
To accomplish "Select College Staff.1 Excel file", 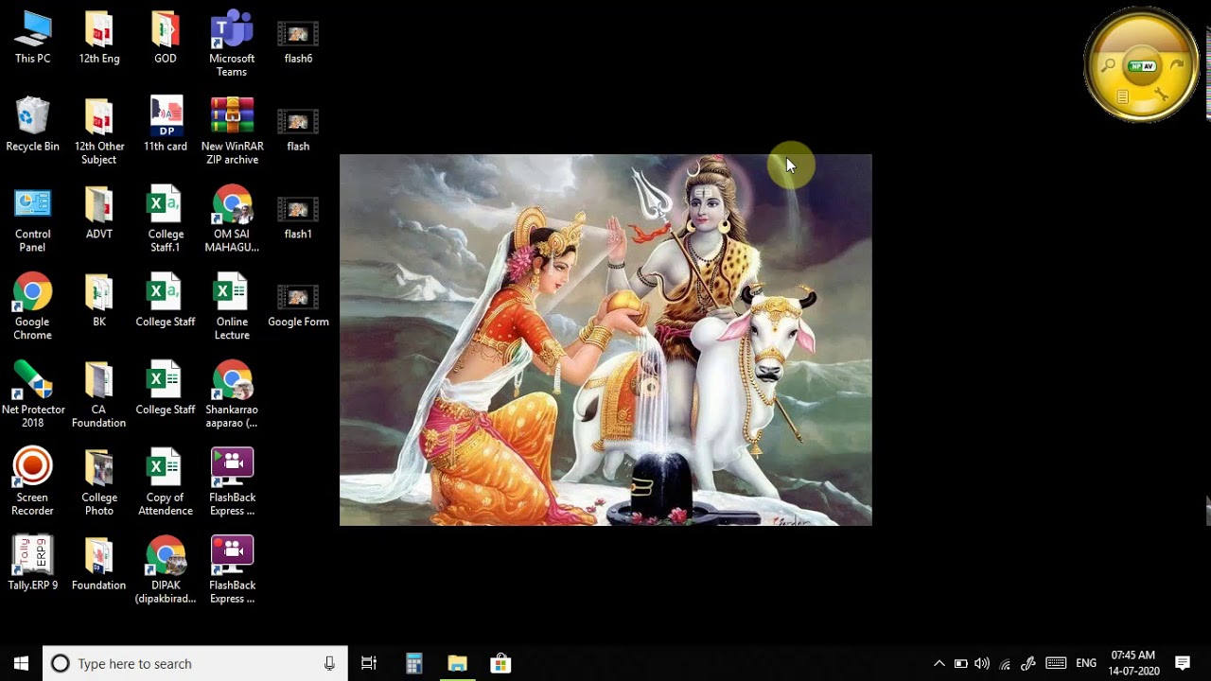I will pyautogui.click(x=165, y=220).
